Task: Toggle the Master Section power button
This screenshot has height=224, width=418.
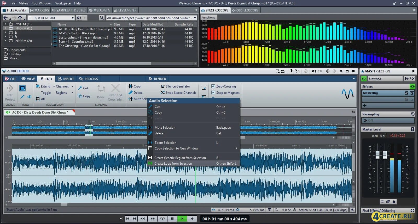Action: coord(364,79)
